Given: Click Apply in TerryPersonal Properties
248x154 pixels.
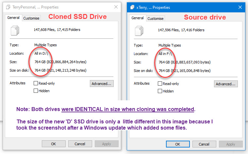Looking at the screenshot, I should click(x=107, y=144).
